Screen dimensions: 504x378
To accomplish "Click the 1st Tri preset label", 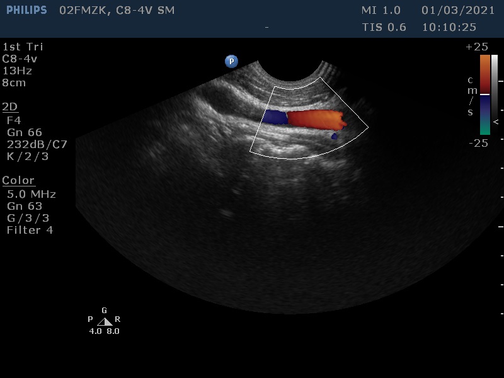I will 23,47.
